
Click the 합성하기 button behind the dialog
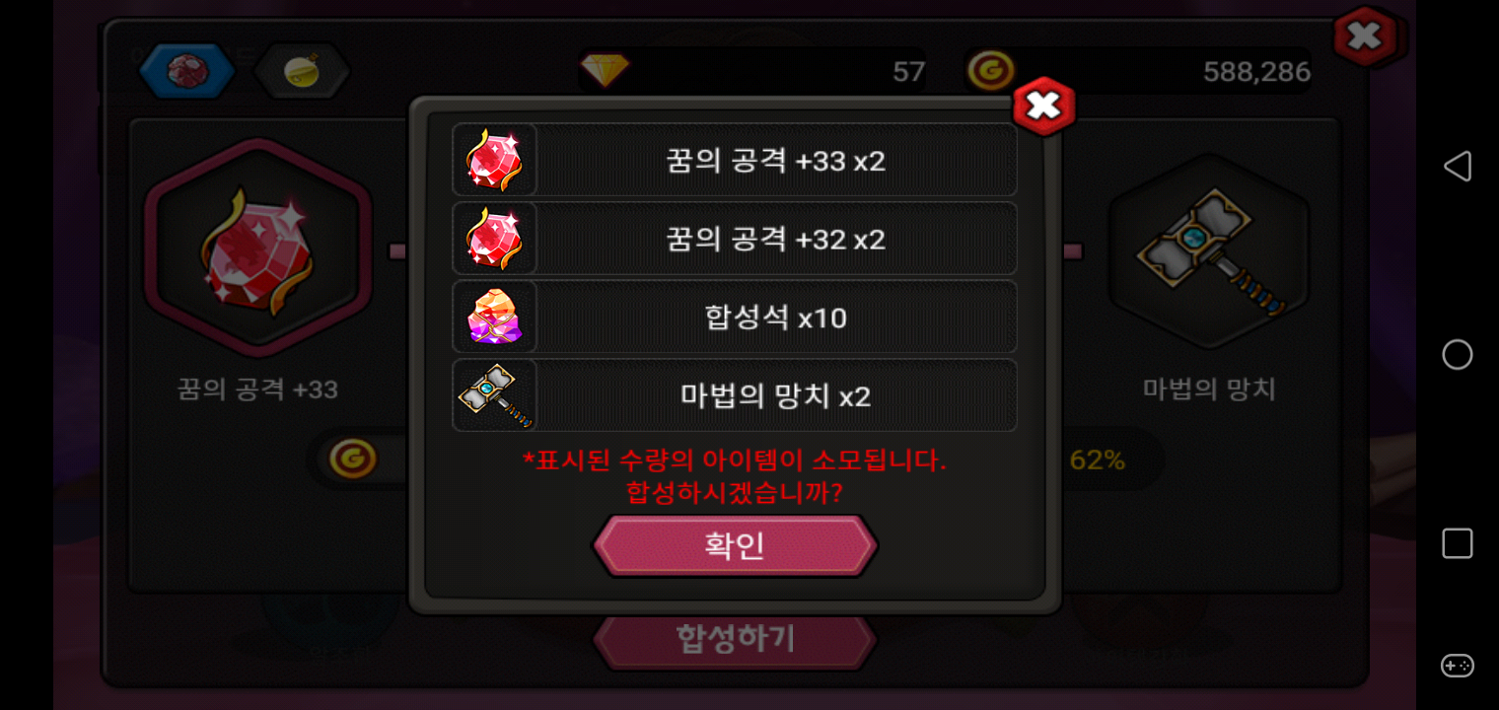tap(735, 640)
